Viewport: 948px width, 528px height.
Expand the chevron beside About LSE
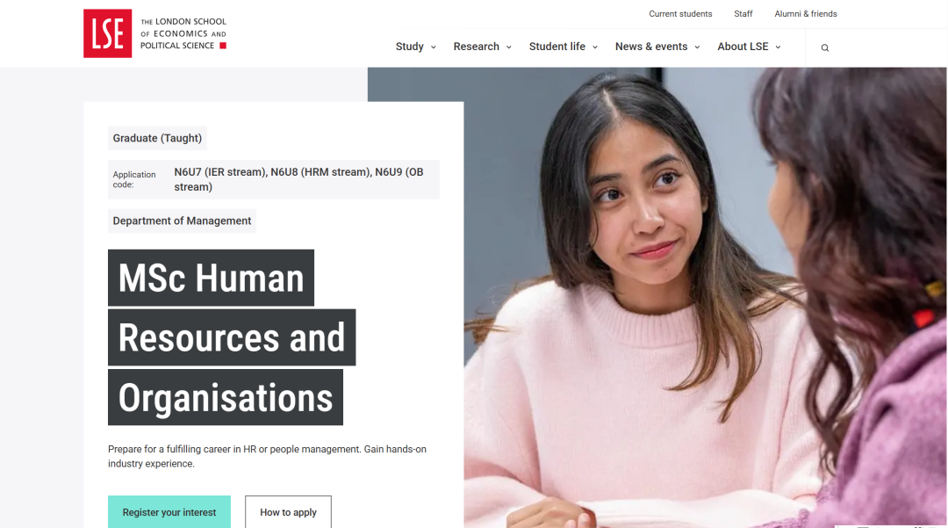(778, 47)
